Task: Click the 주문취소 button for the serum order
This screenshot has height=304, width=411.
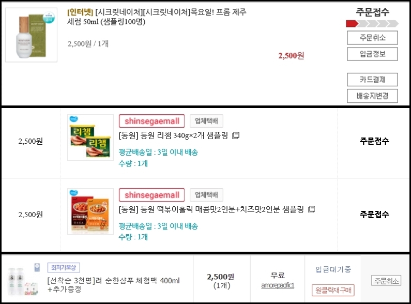Action: pos(372,38)
